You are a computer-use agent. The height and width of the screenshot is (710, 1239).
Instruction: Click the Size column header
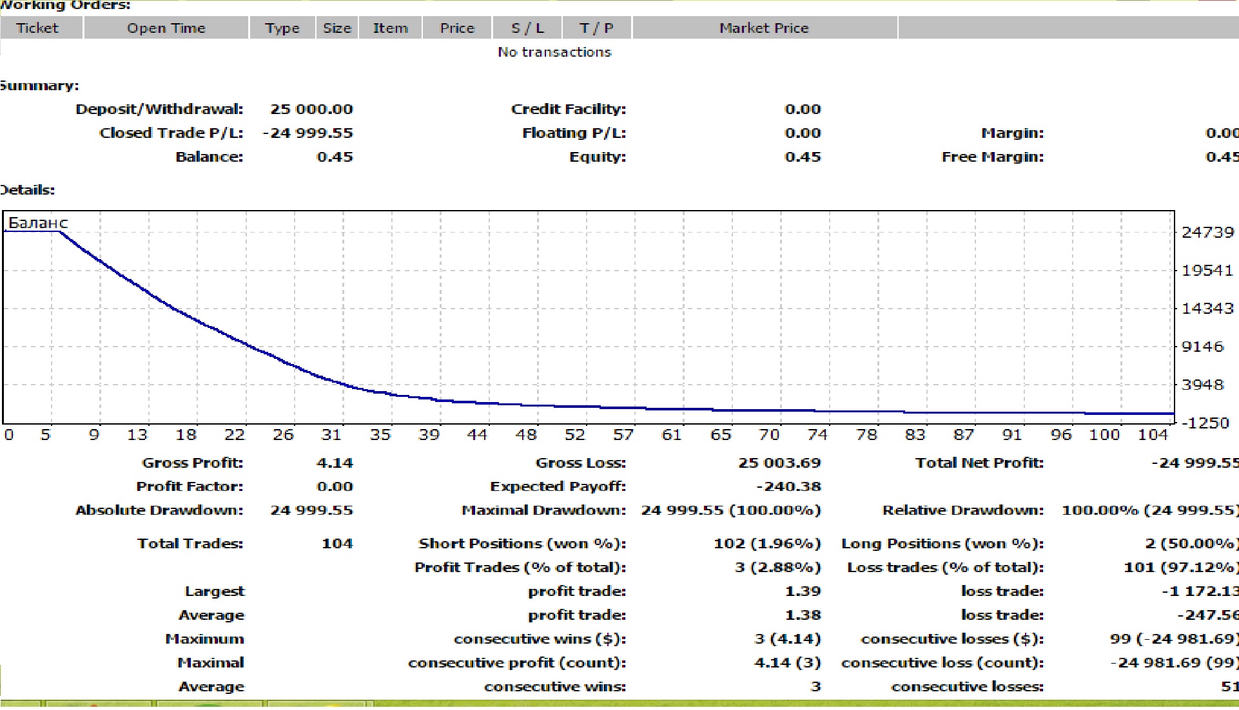pos(337,28)
